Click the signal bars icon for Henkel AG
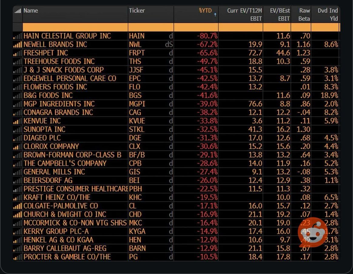The image size is (353, 274). coord(18,240)
